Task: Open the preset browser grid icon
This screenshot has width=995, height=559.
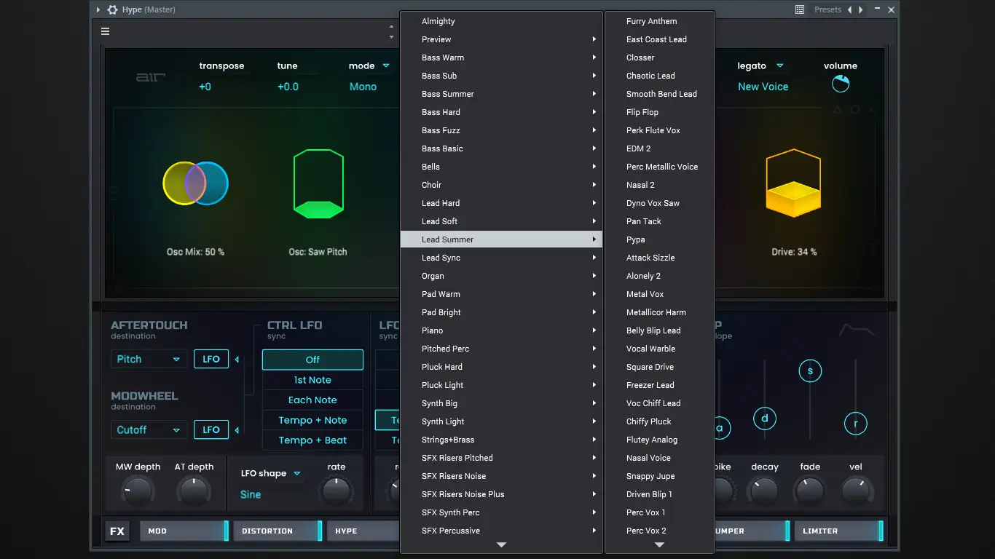Action: pos(800,9)
